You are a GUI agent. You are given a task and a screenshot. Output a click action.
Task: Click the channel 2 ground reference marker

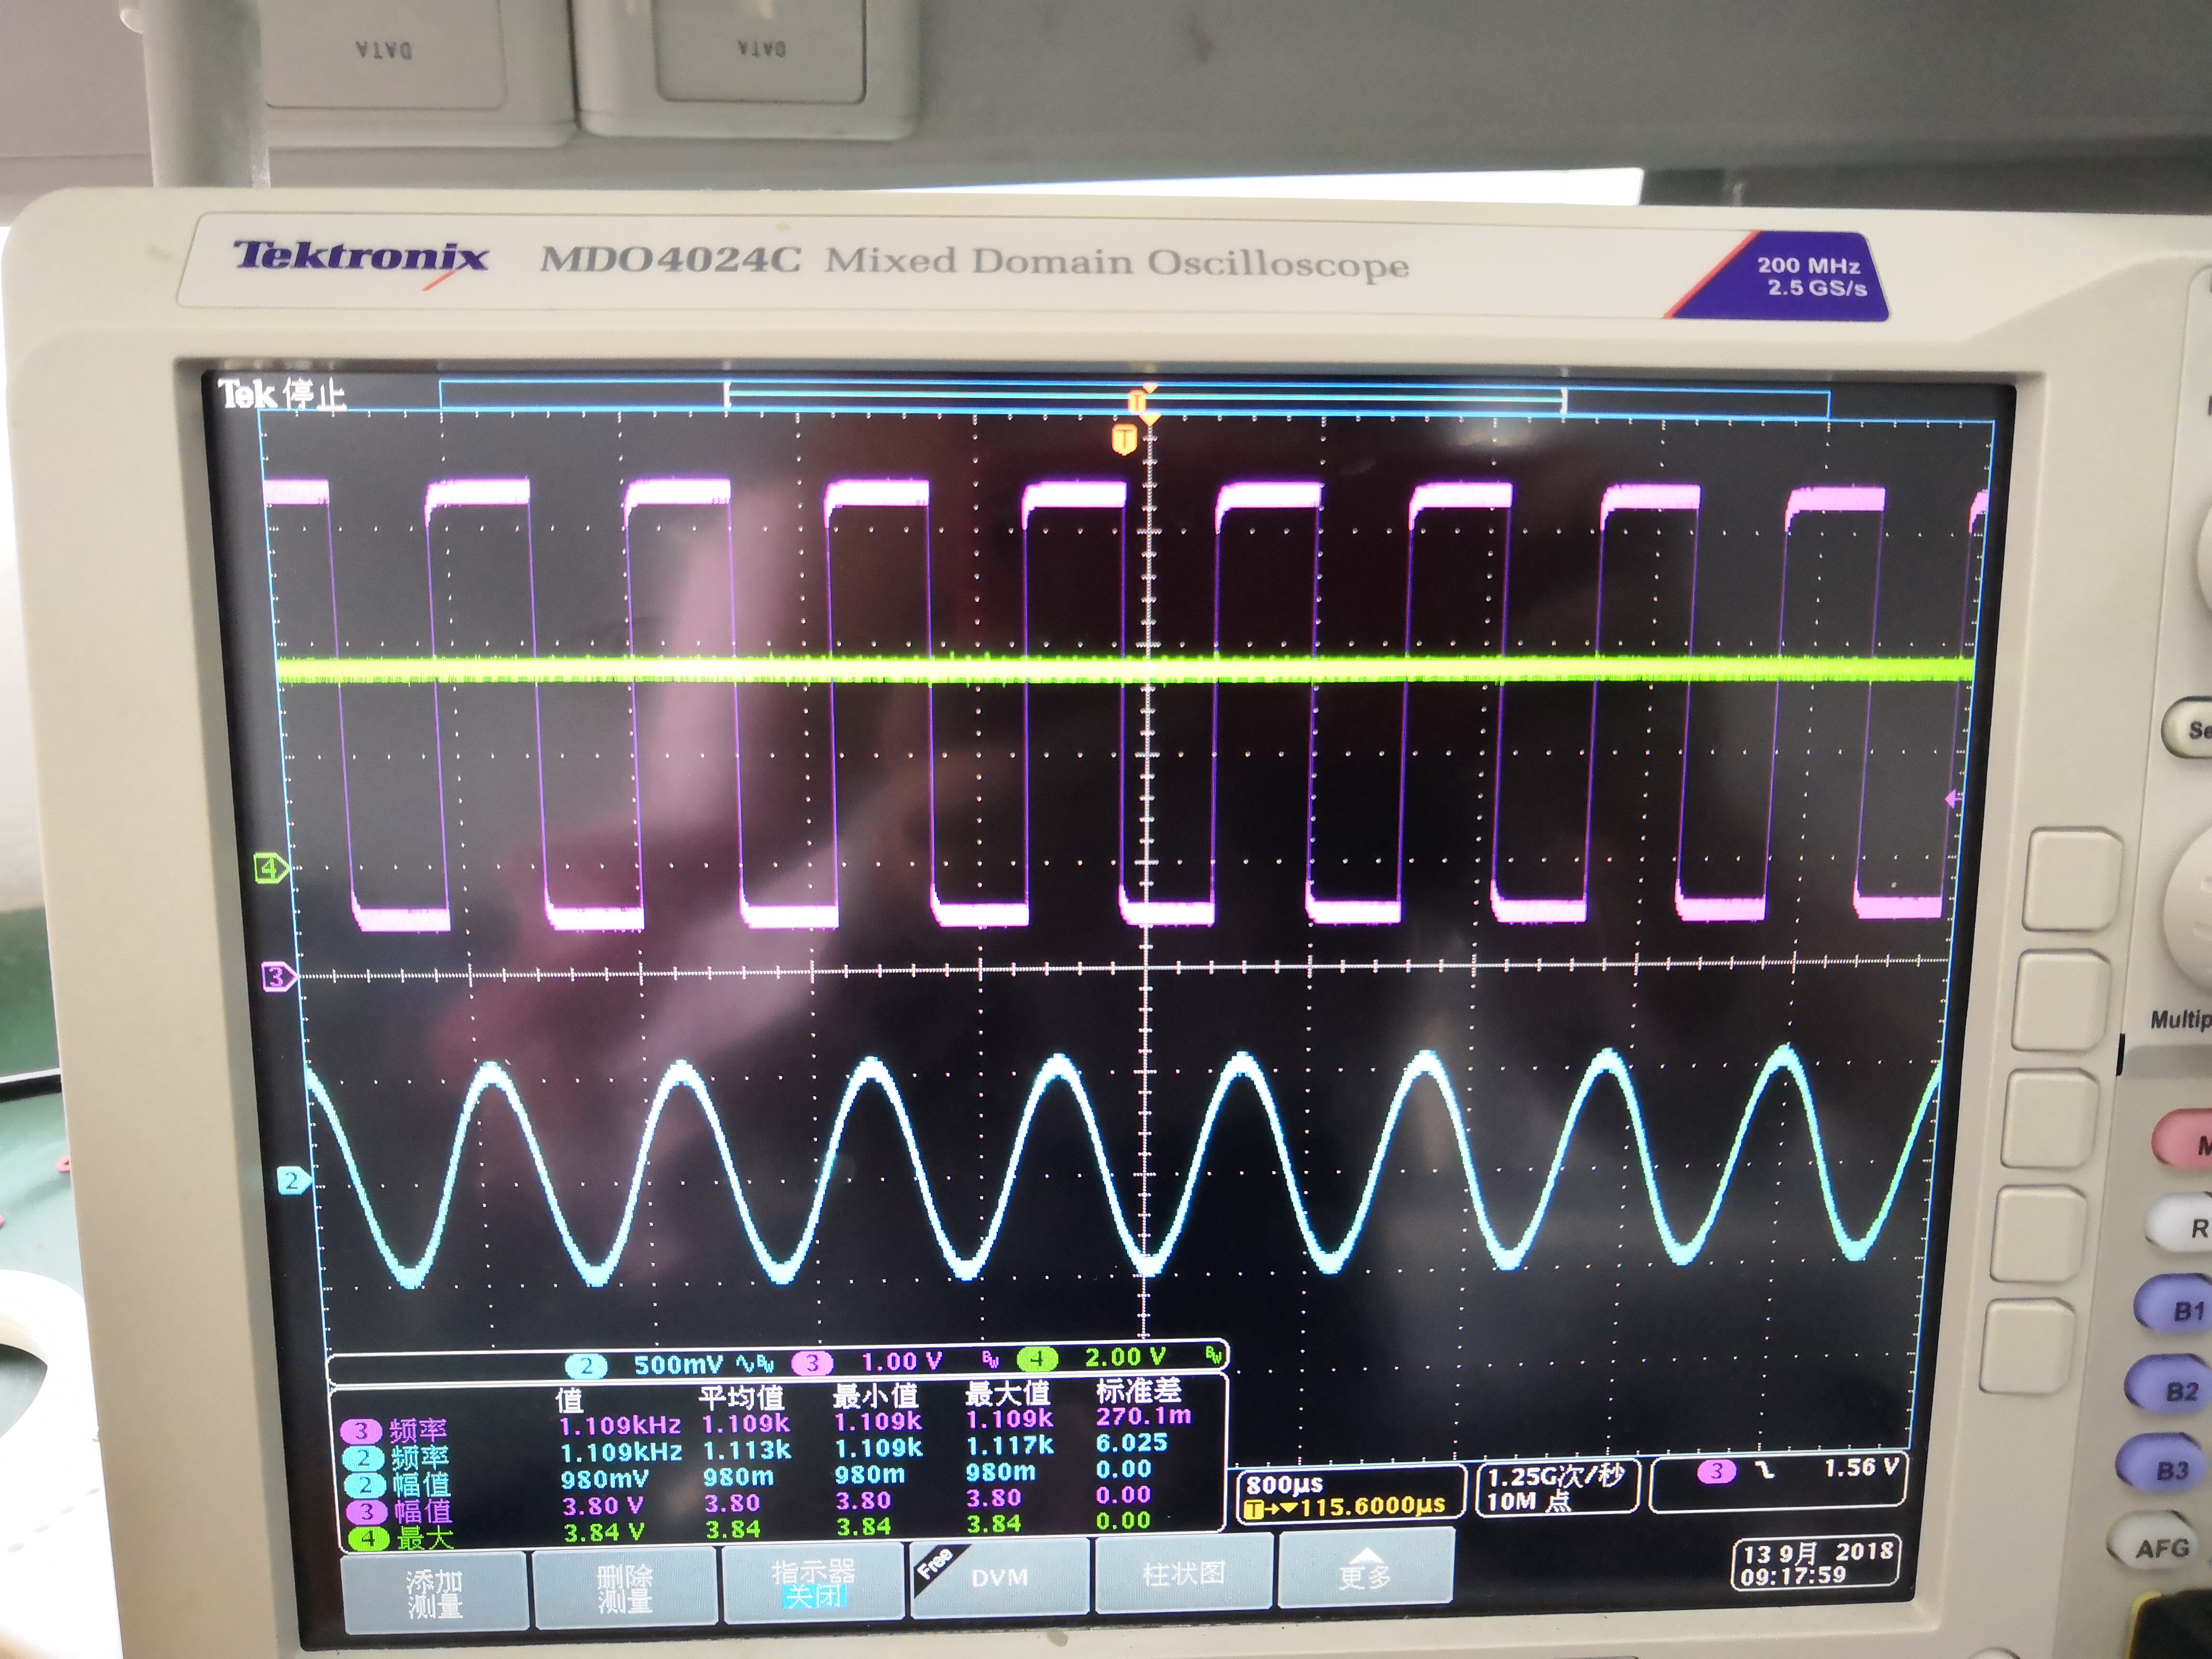click(292, 1181)
